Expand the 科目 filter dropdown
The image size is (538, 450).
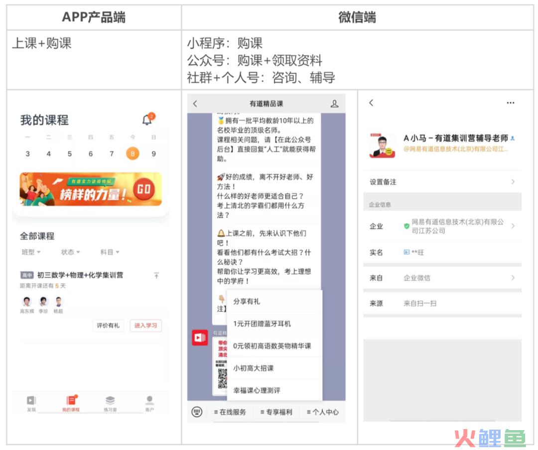click(x=110, y=252)
